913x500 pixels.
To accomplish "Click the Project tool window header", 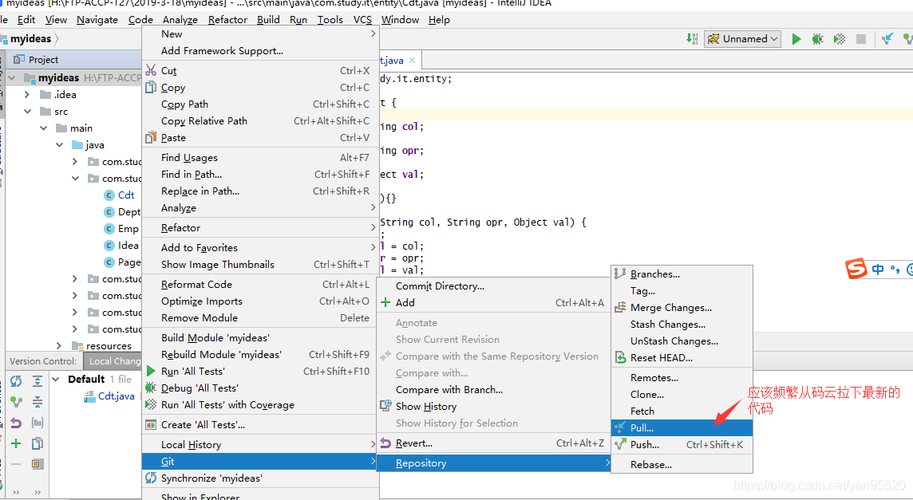I will (73, 59).
